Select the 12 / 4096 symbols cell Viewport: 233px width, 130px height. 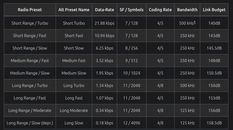[x=131, y=123]
